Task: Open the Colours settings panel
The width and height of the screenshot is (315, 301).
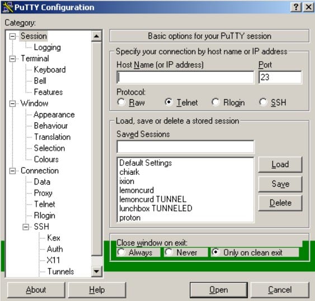Action: 46,159
